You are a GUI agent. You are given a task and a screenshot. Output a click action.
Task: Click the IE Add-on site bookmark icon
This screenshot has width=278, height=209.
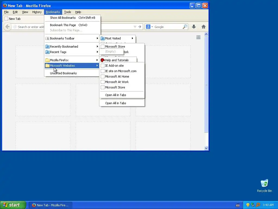click(102, 66)
